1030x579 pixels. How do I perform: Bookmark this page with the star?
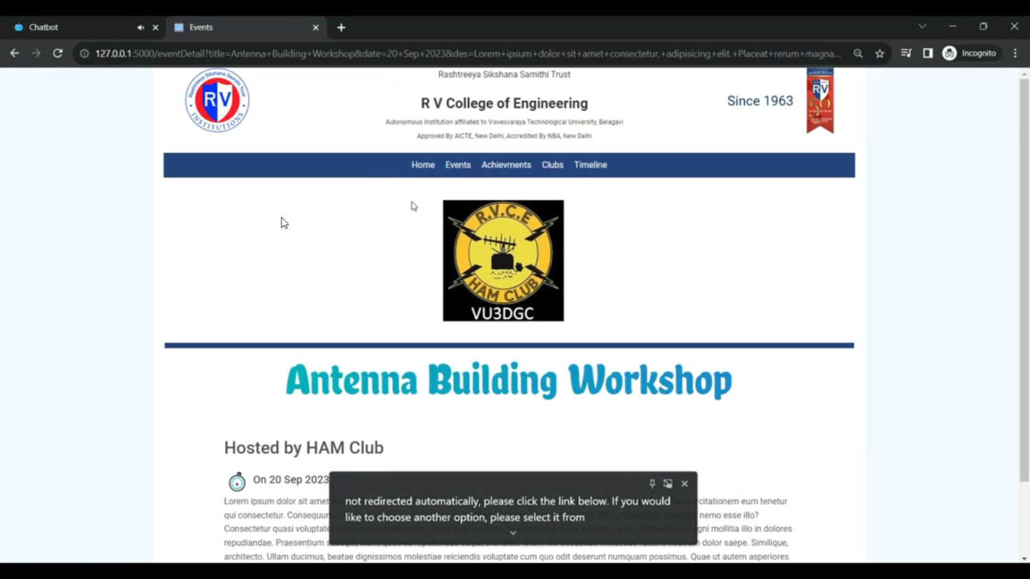point(880,54)
